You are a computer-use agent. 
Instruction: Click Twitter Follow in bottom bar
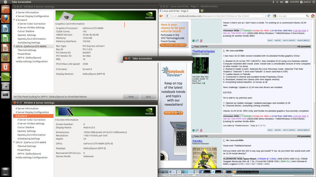tap(189, 172)
